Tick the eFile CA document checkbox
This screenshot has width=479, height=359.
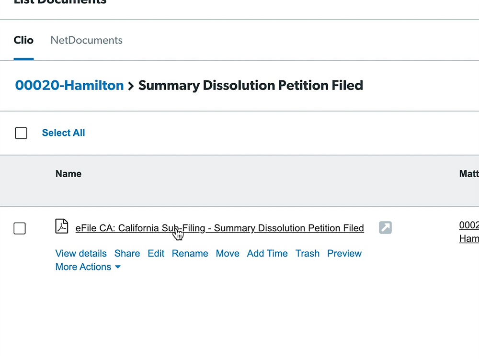20,229
